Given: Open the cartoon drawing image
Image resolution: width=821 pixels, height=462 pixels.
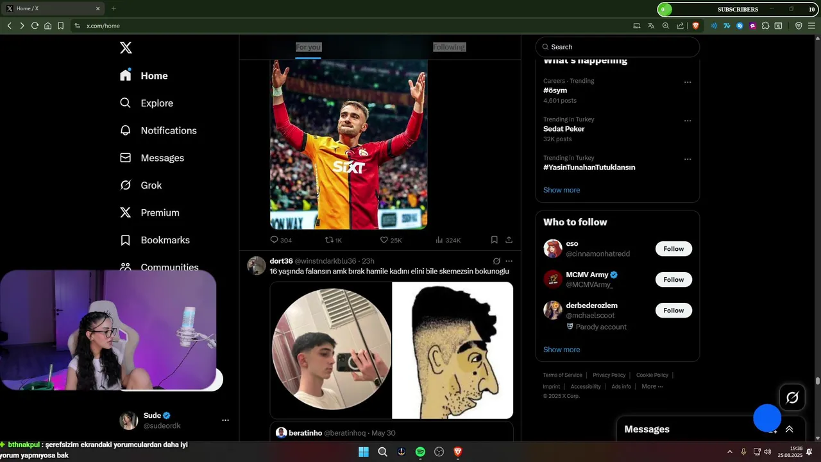Looking at the screenshot, I should pos(453,350).
